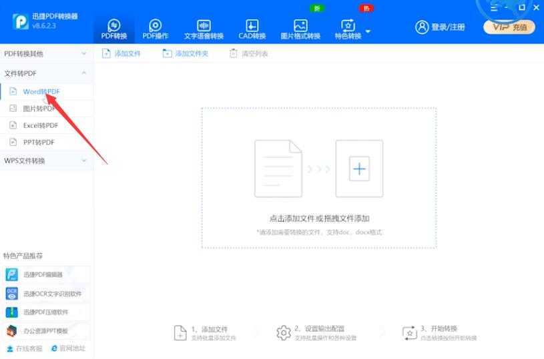544x359 pixels.
Task: Click the 迅捷PDF编辑器 icon
Action: tap(12, 274)
